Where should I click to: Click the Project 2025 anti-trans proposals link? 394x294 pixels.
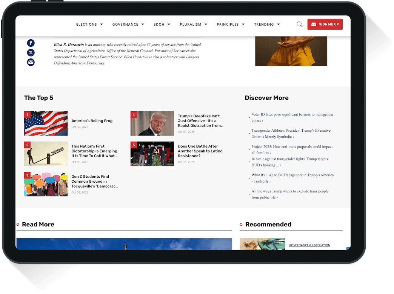pos(292,149)
